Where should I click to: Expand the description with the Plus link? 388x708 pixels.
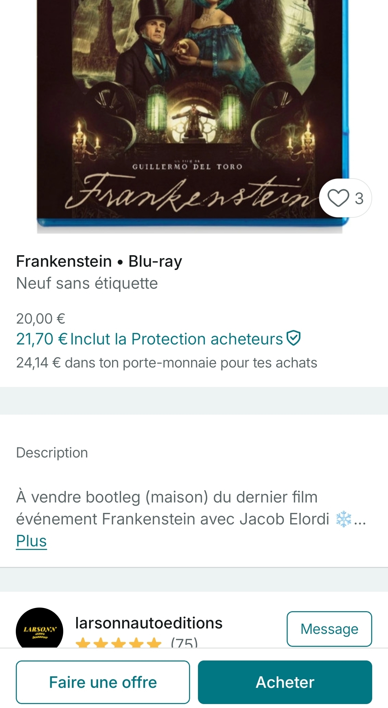coord(32,541)
